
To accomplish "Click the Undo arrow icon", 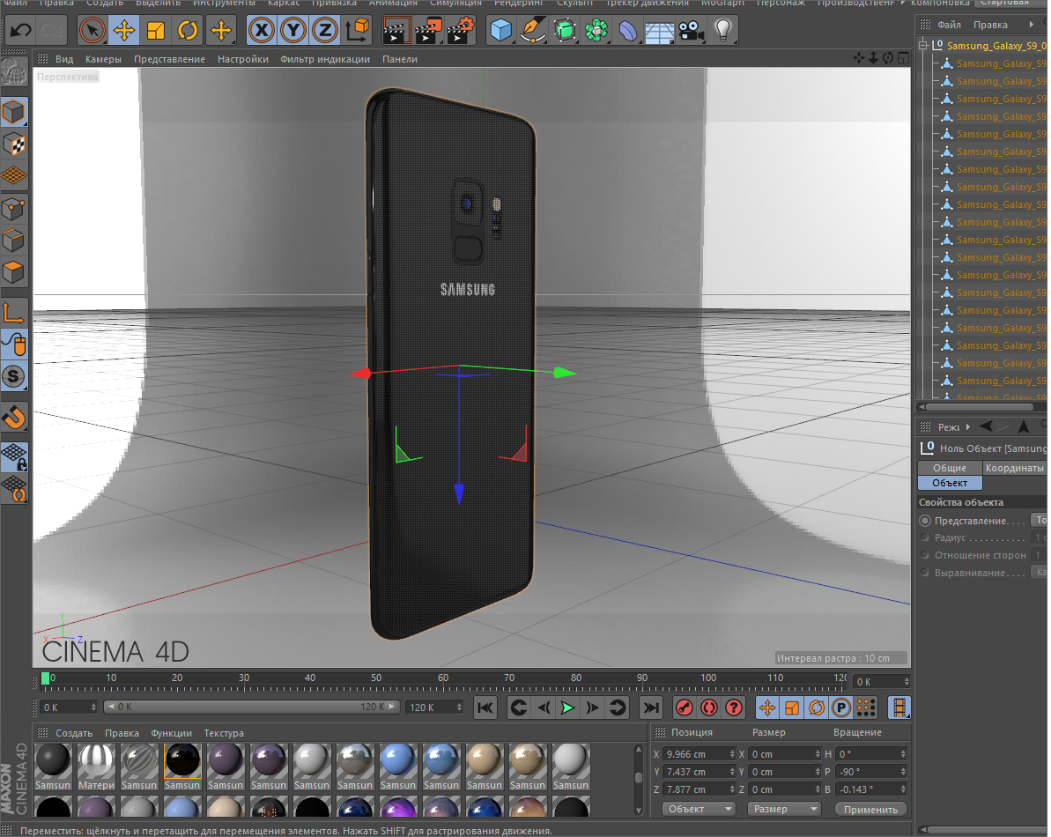I will coord(20,31).
